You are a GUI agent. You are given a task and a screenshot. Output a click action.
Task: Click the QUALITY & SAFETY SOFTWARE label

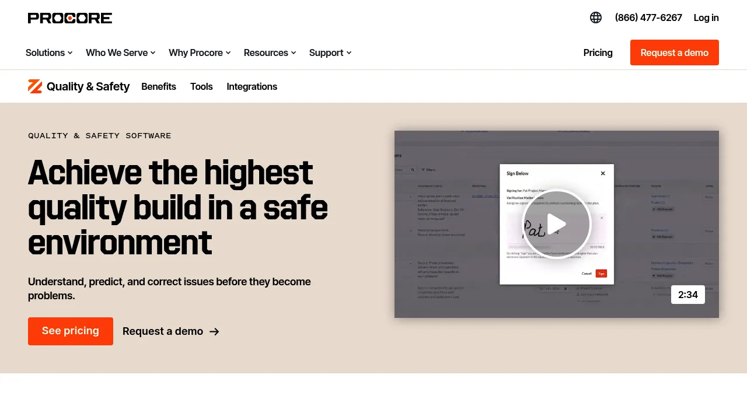(x=100, y=136)
